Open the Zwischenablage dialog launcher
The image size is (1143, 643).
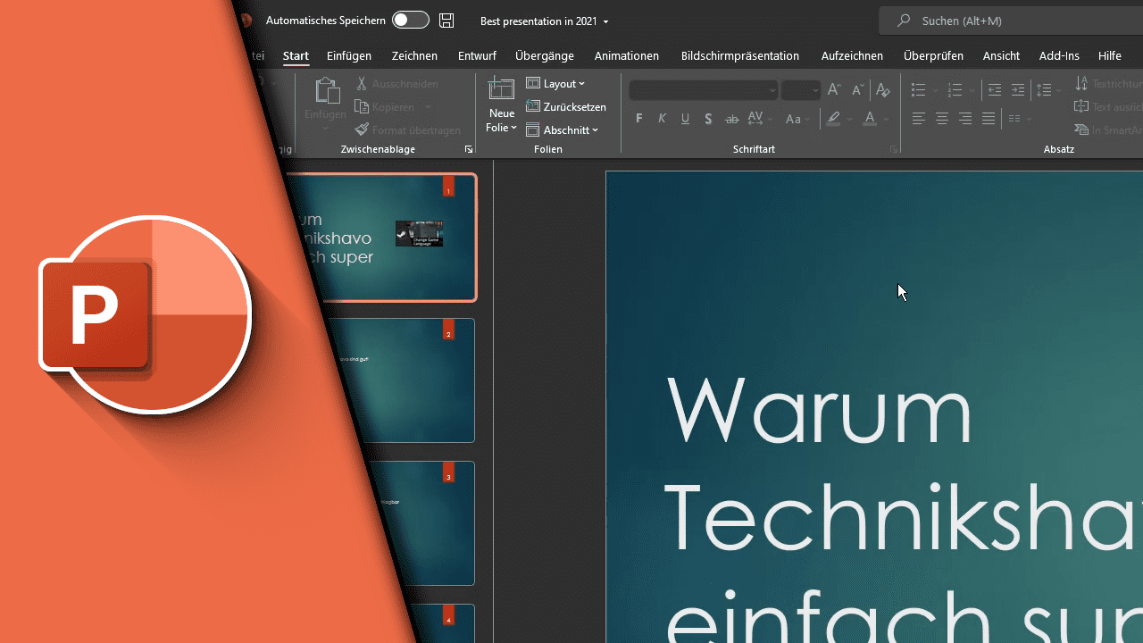click(x=469, y=150)
